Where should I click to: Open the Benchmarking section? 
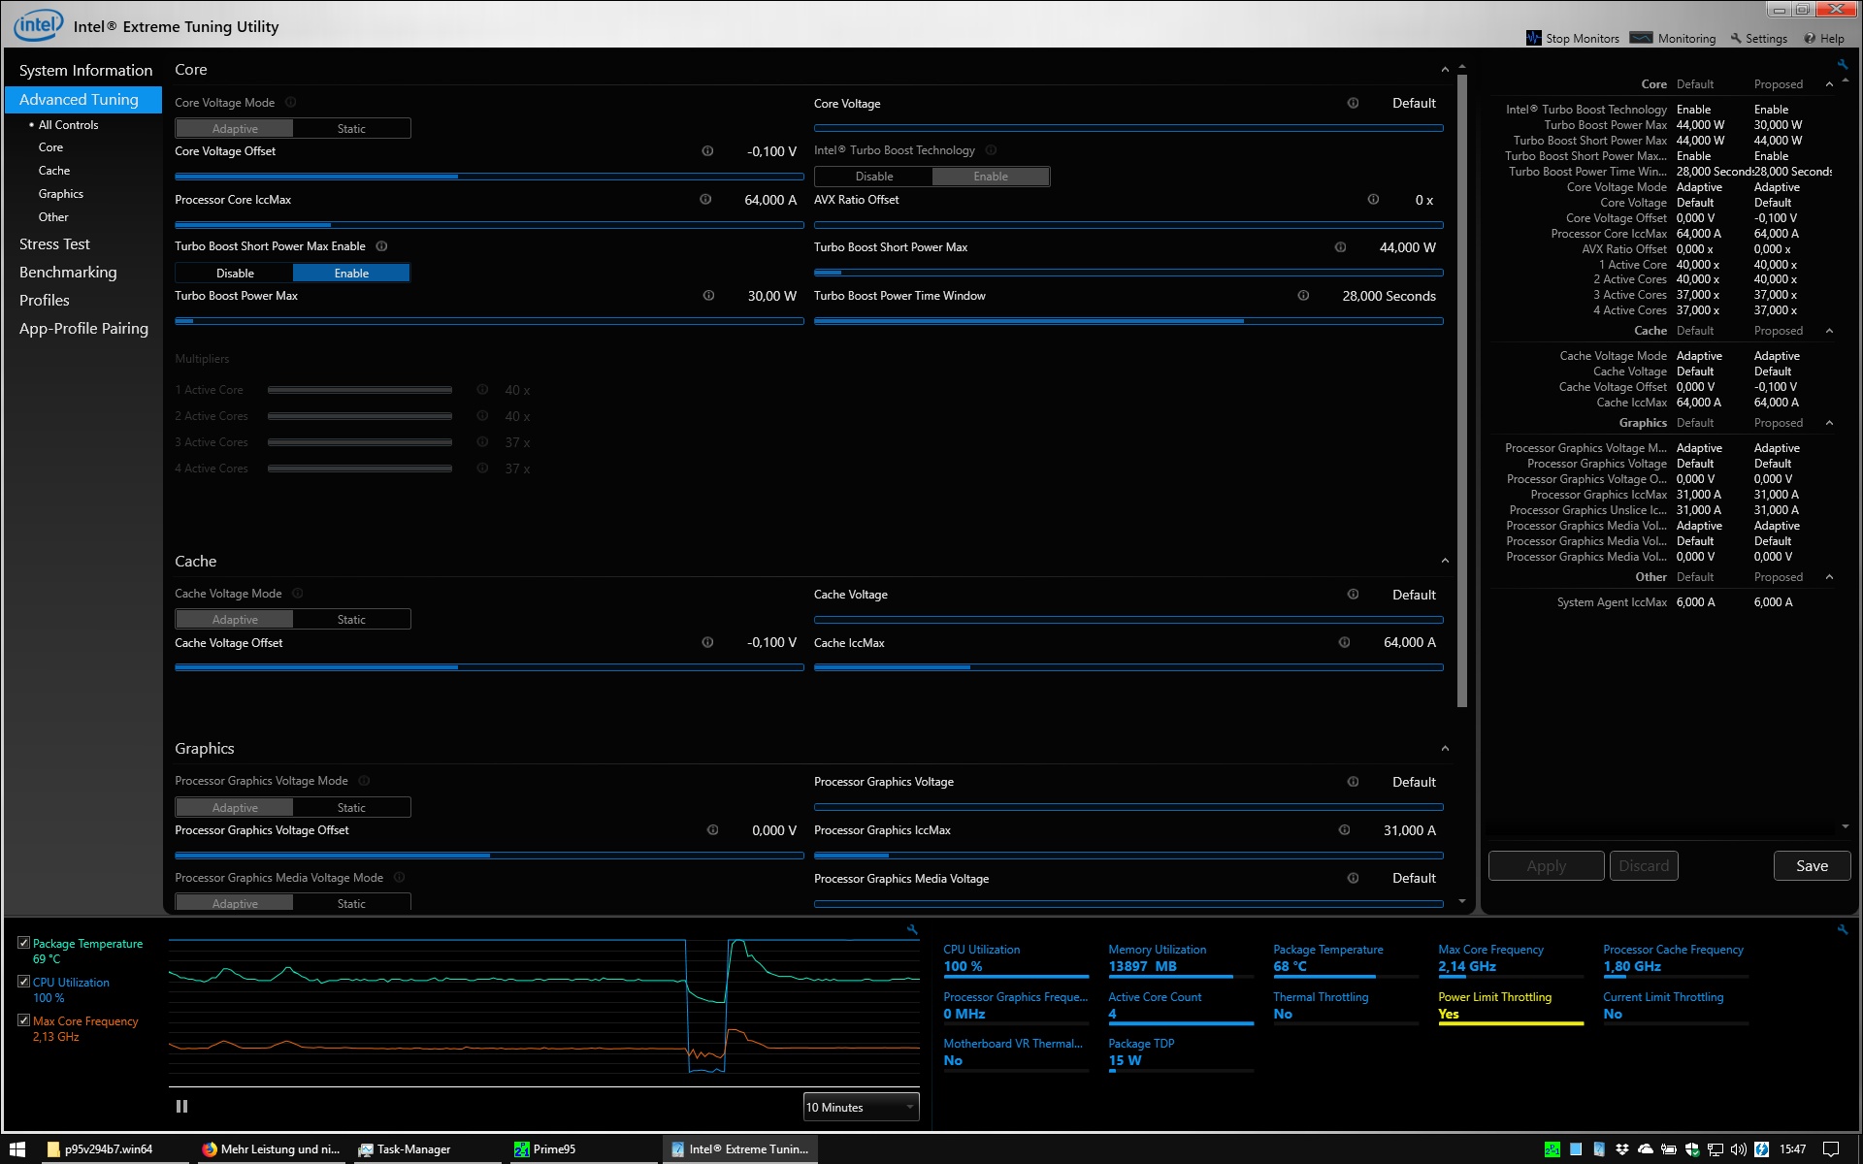point(68,273)
